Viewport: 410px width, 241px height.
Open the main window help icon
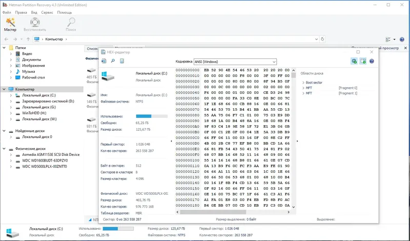[x=402, y=39]
